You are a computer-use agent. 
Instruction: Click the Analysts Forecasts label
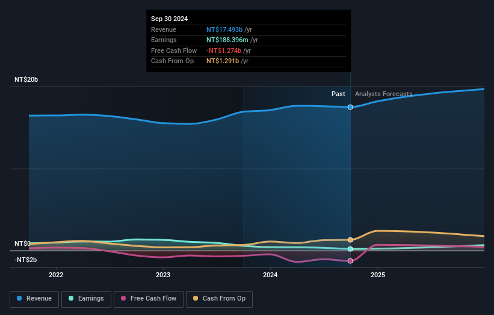pyautogui.click(x=384, y=94)
